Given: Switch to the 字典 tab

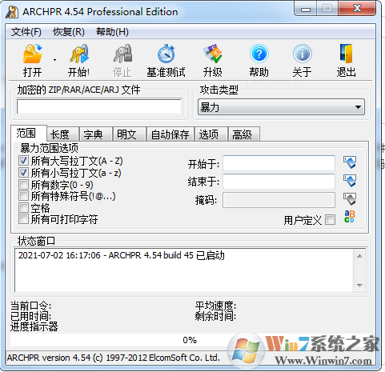Looking at the screenshot, I should point(96,134).
